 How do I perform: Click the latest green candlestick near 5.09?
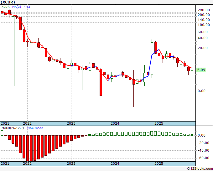click(192, 69)
